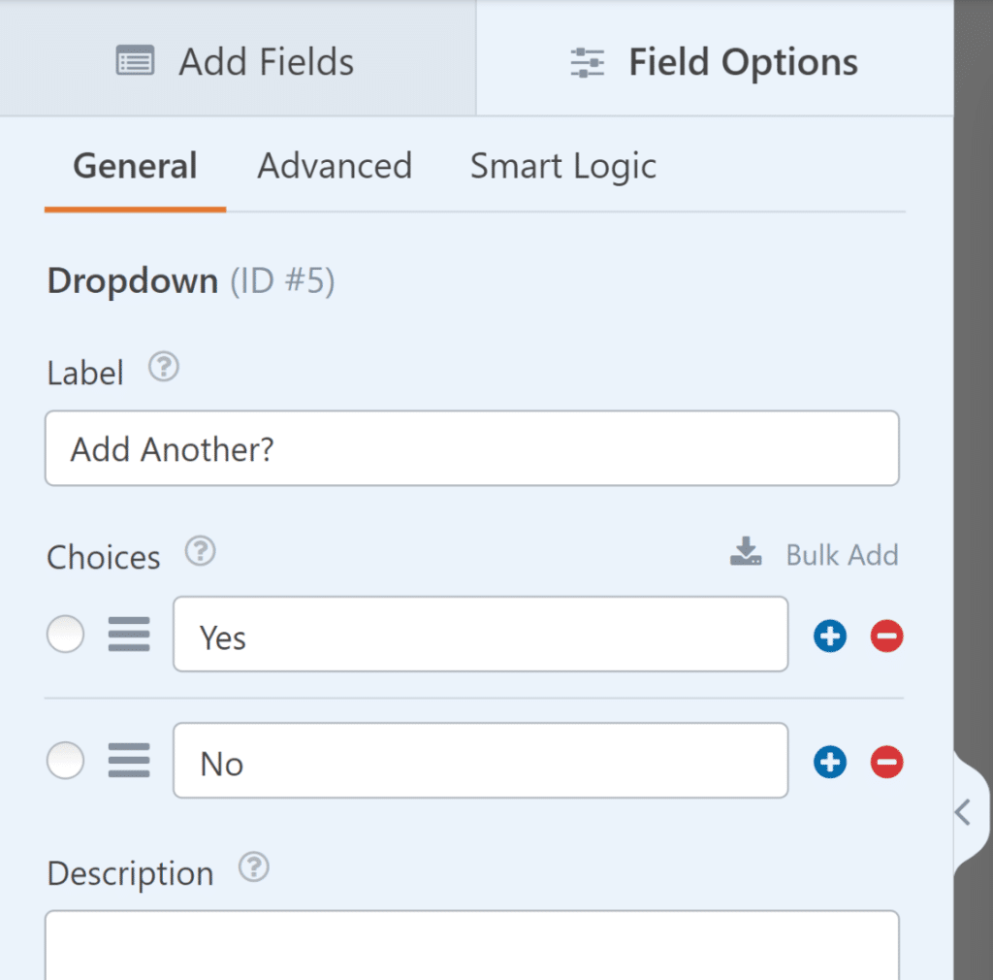Click the help icon next to Description
The height and width of the screenshot is (980, 993).
coord(253,867)
